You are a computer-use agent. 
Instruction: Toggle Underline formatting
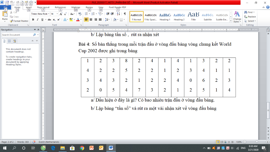[x=42, y=20]
